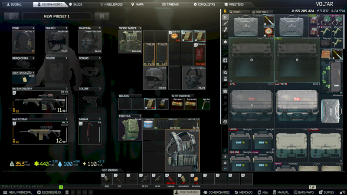Open Menu Principal
Viewport: 347px width, 195px height.
coord(18,192)
